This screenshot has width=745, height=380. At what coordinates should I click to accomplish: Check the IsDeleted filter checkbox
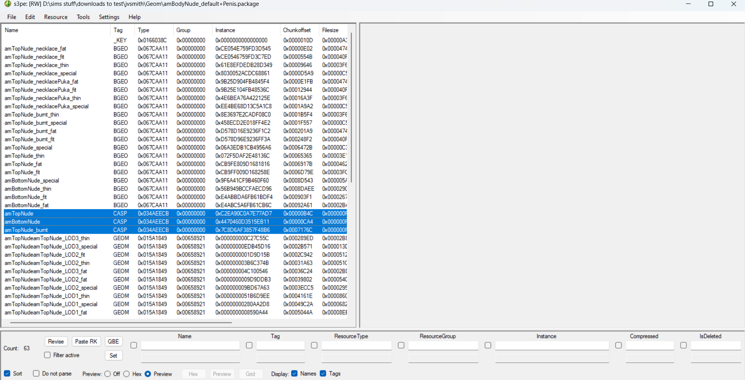pyautogui.click(x=684, y=345)
